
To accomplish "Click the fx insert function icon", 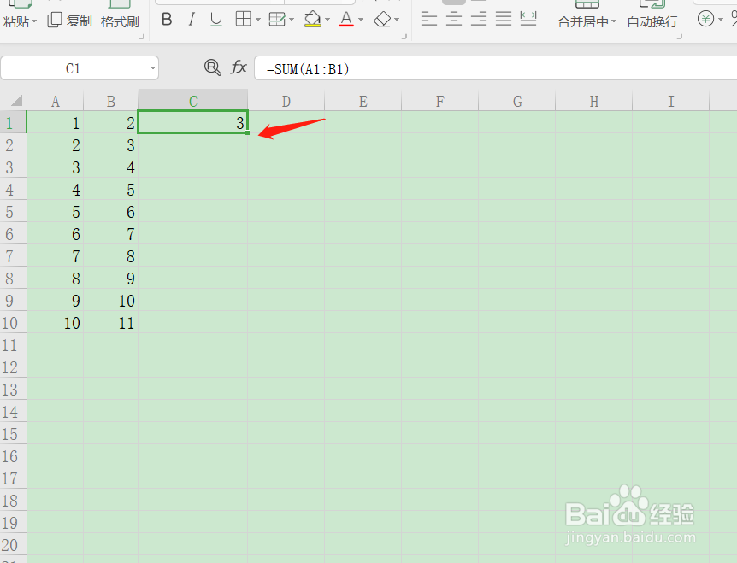I will [x=239, y=67].
